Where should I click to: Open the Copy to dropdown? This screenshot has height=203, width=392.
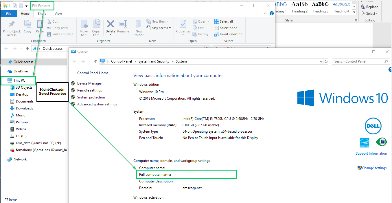(x=96, y=28)
